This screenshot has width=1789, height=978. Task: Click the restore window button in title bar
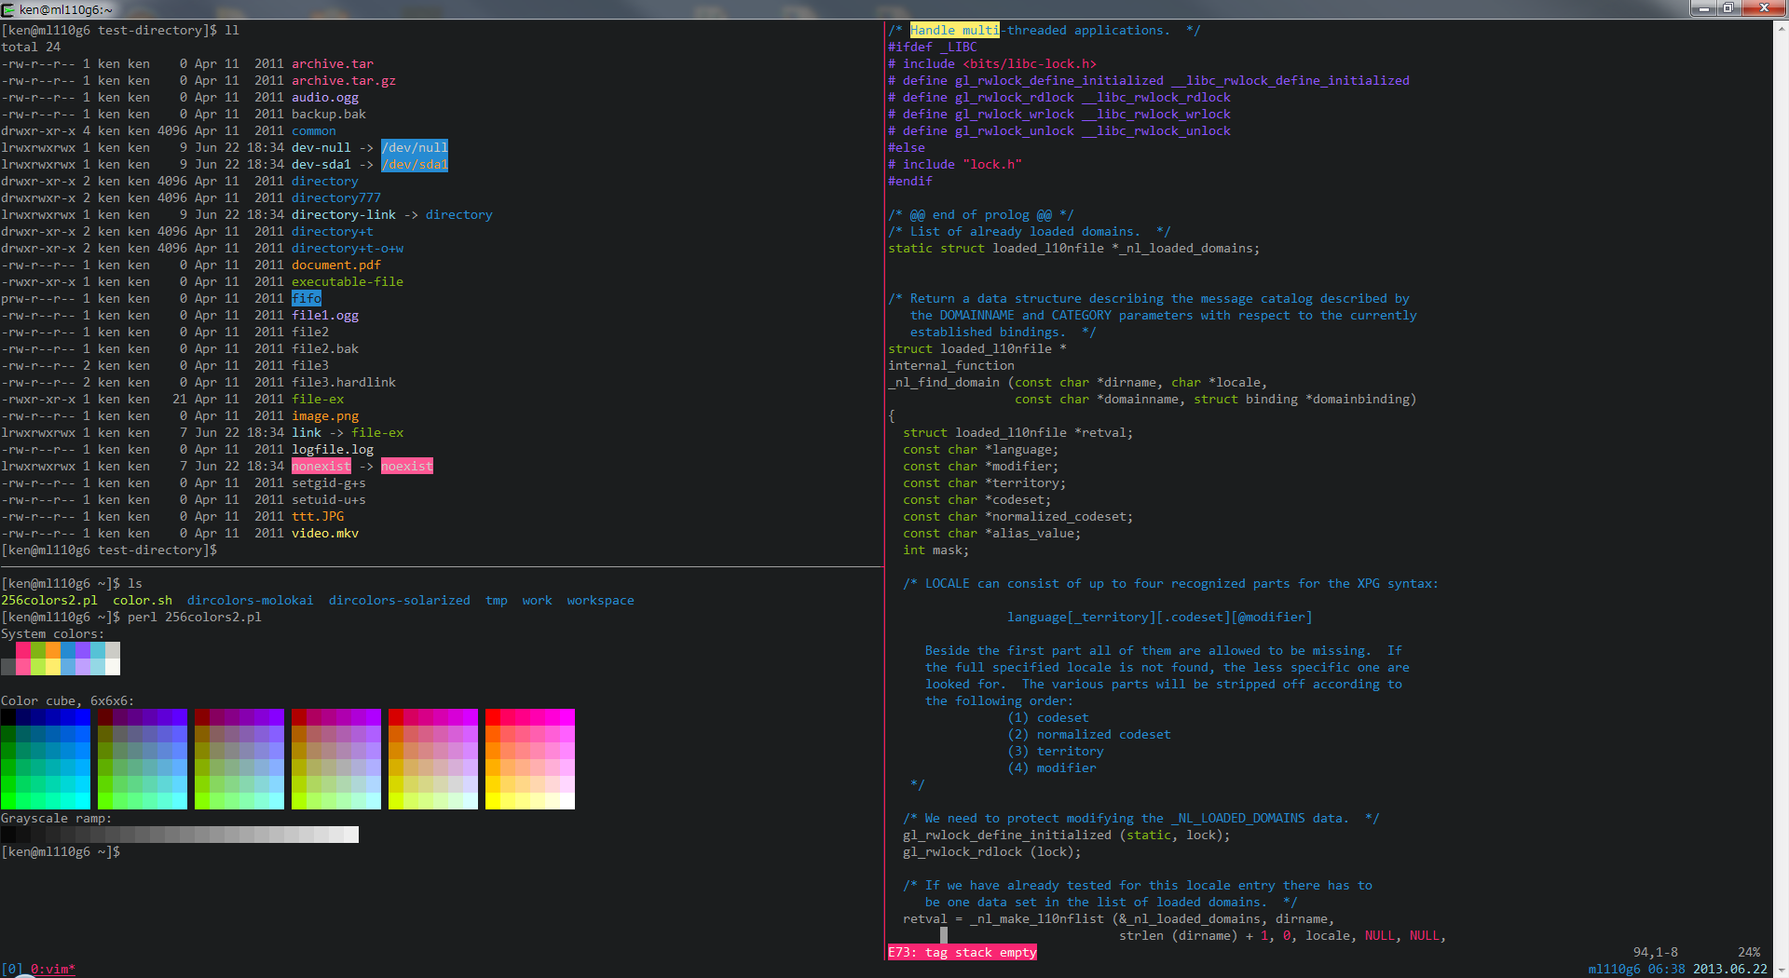tap(1727, 8)
